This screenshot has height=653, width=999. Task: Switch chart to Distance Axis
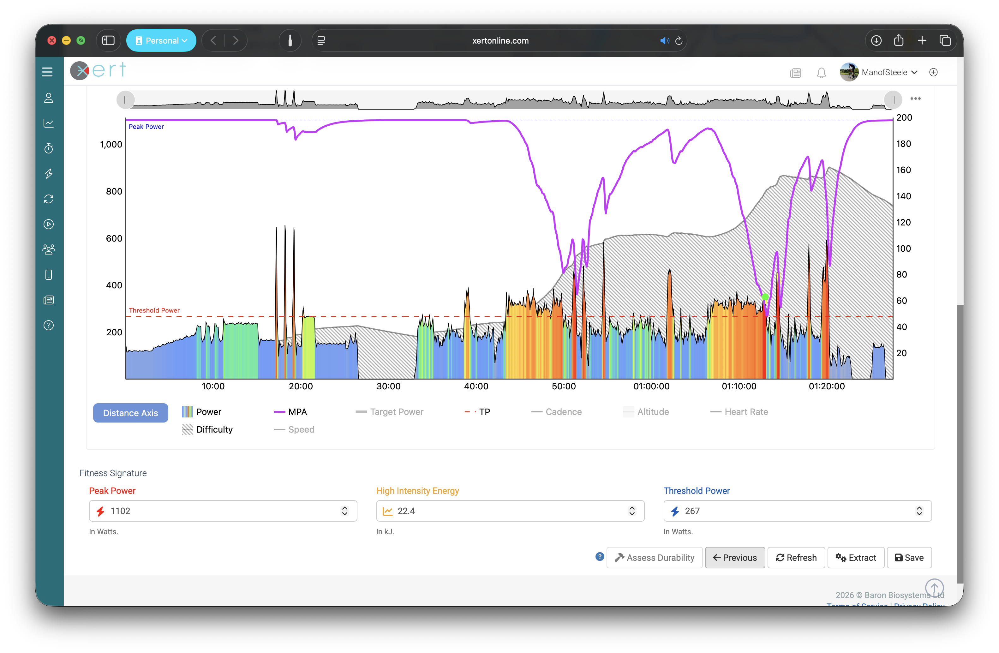click(x=130, y=413)
